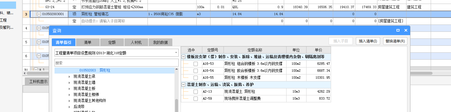Click the price cell 6285.47

click(319, 64)
